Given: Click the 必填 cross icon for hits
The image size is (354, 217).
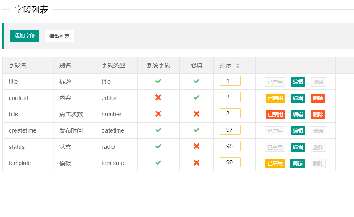Looking at the screenshot, I should [196, 114].
